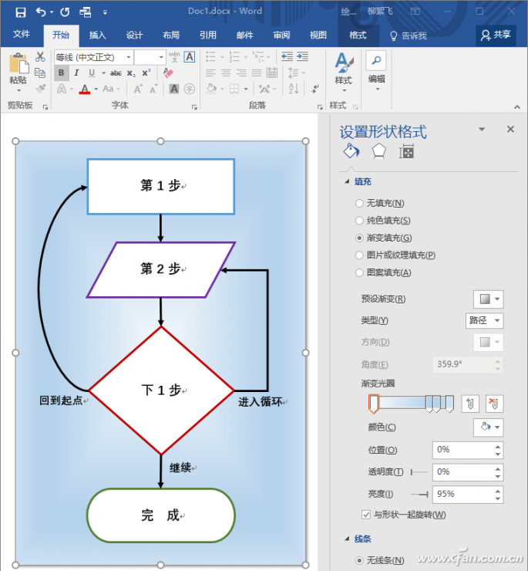Open Fill & Line paint bucket tab
Screen dimensions: 528x571
pos(351,151)
